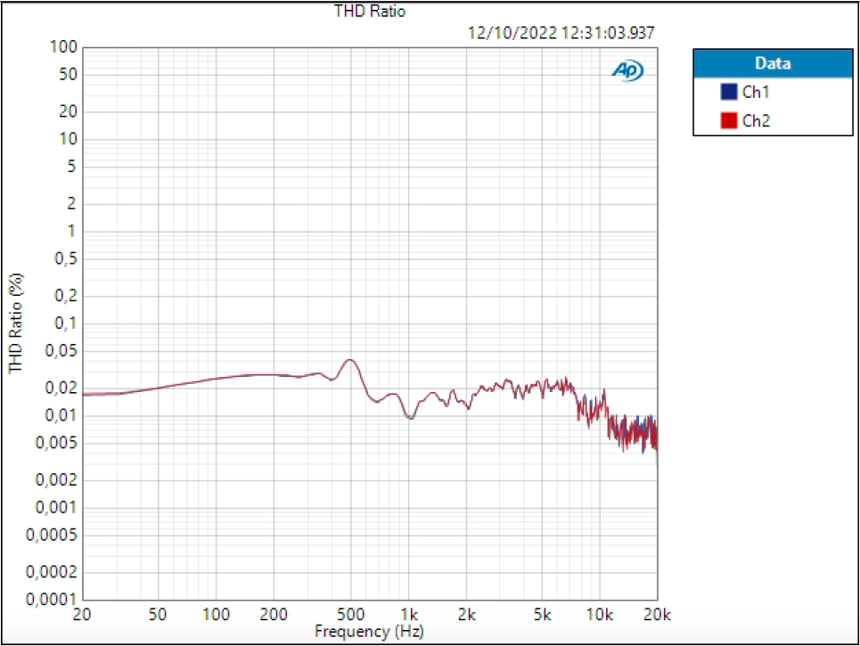The width and height of the screenshot is (860, 646).
Task: Click the Audio Precision logo in the graph
Action: [628, 70]
